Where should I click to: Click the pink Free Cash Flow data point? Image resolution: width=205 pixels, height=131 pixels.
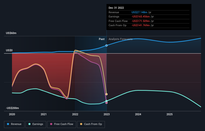(x=106, y=103)
